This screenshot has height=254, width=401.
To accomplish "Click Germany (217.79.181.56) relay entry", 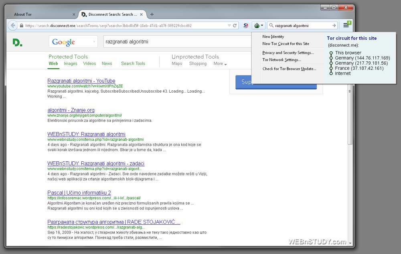I will [361, 63].
